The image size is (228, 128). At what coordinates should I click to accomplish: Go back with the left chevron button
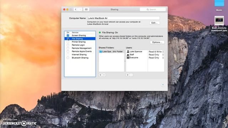click(76, 10)
